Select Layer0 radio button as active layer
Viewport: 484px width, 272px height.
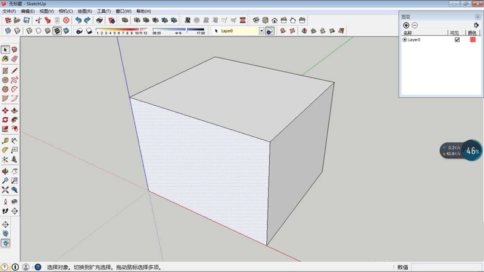pyautogui.click(x=405, y=39)
